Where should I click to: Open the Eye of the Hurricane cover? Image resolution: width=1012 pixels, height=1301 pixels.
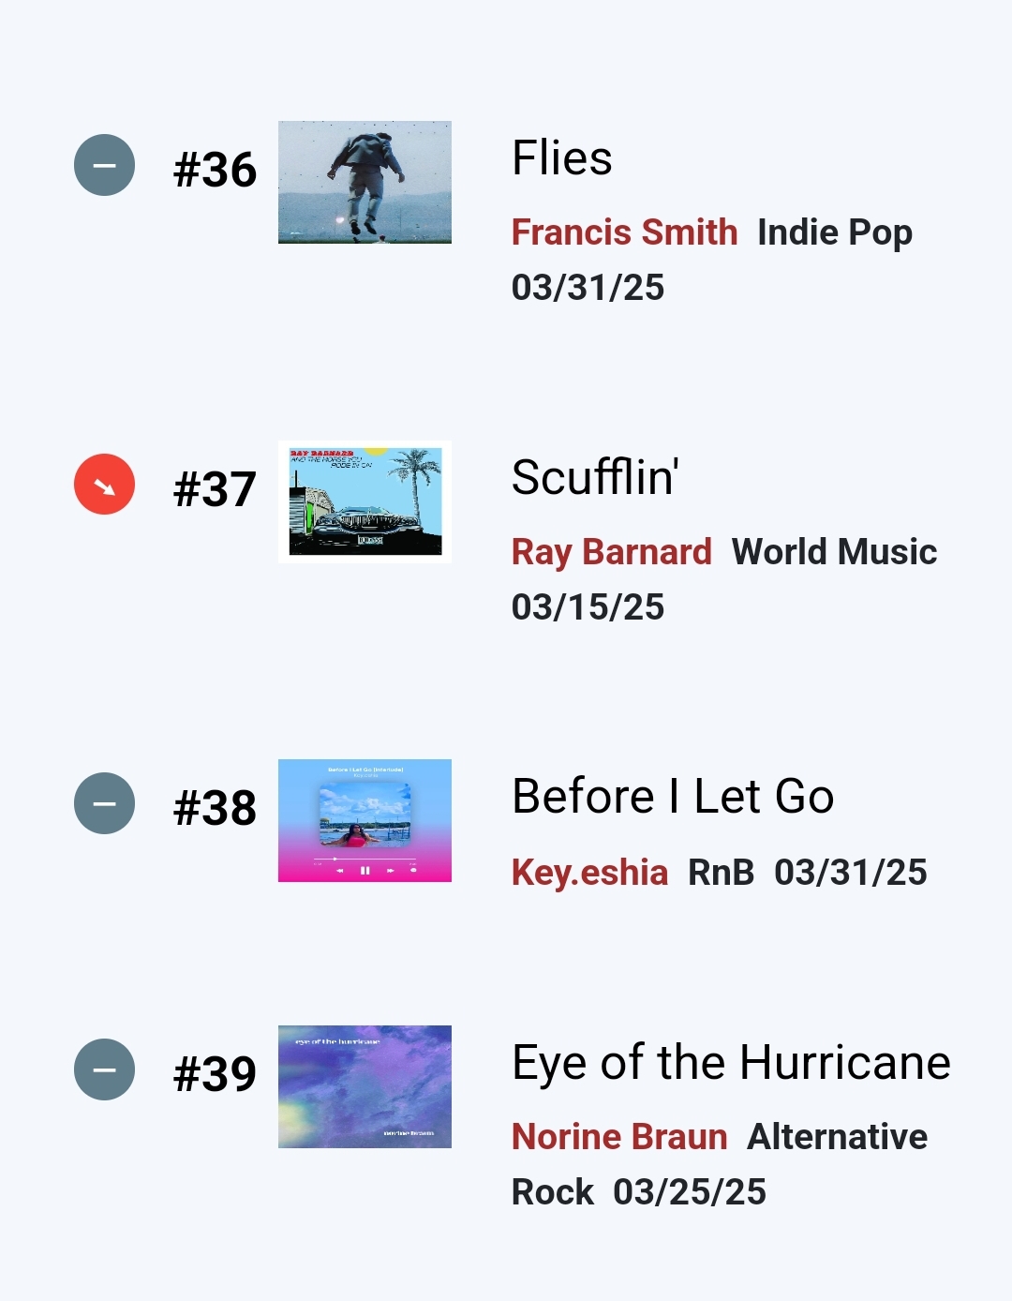click(365, 1086)
